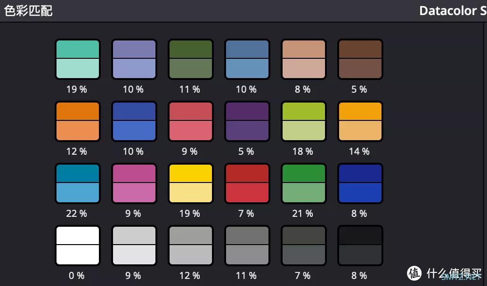The width and height of the screenshot is (487, 286).
Task: Pick the dark purple swatch showing 5 %
Action: (247, 121)
